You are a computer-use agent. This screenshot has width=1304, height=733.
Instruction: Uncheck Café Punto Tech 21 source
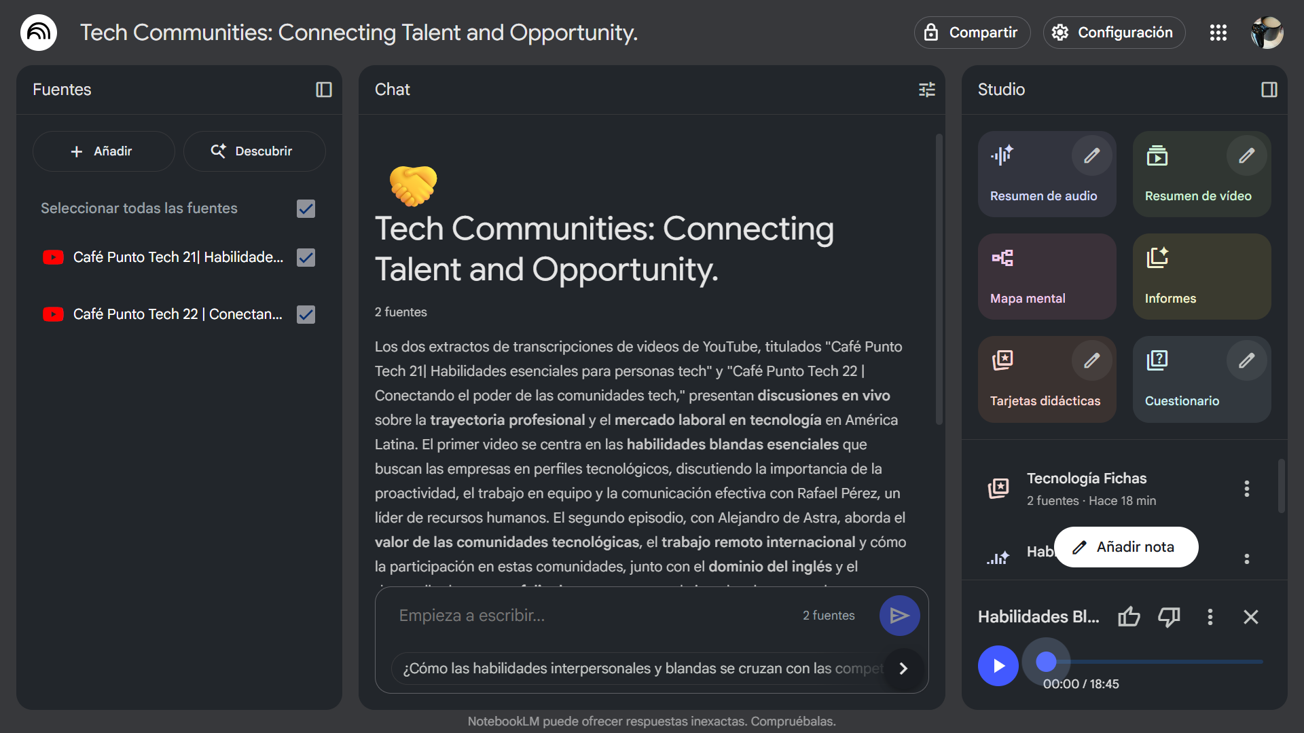point(306,258)
